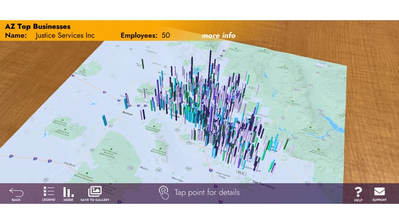
Task: Select the 'AZ Top Businesses' title
Action: pos(38,27)
